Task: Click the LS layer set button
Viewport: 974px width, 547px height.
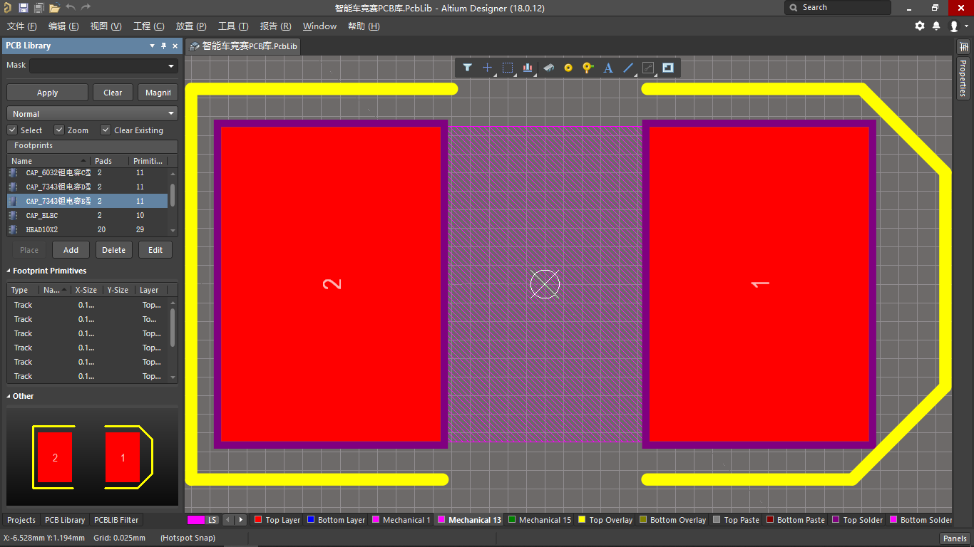Action: coord(212,520)
